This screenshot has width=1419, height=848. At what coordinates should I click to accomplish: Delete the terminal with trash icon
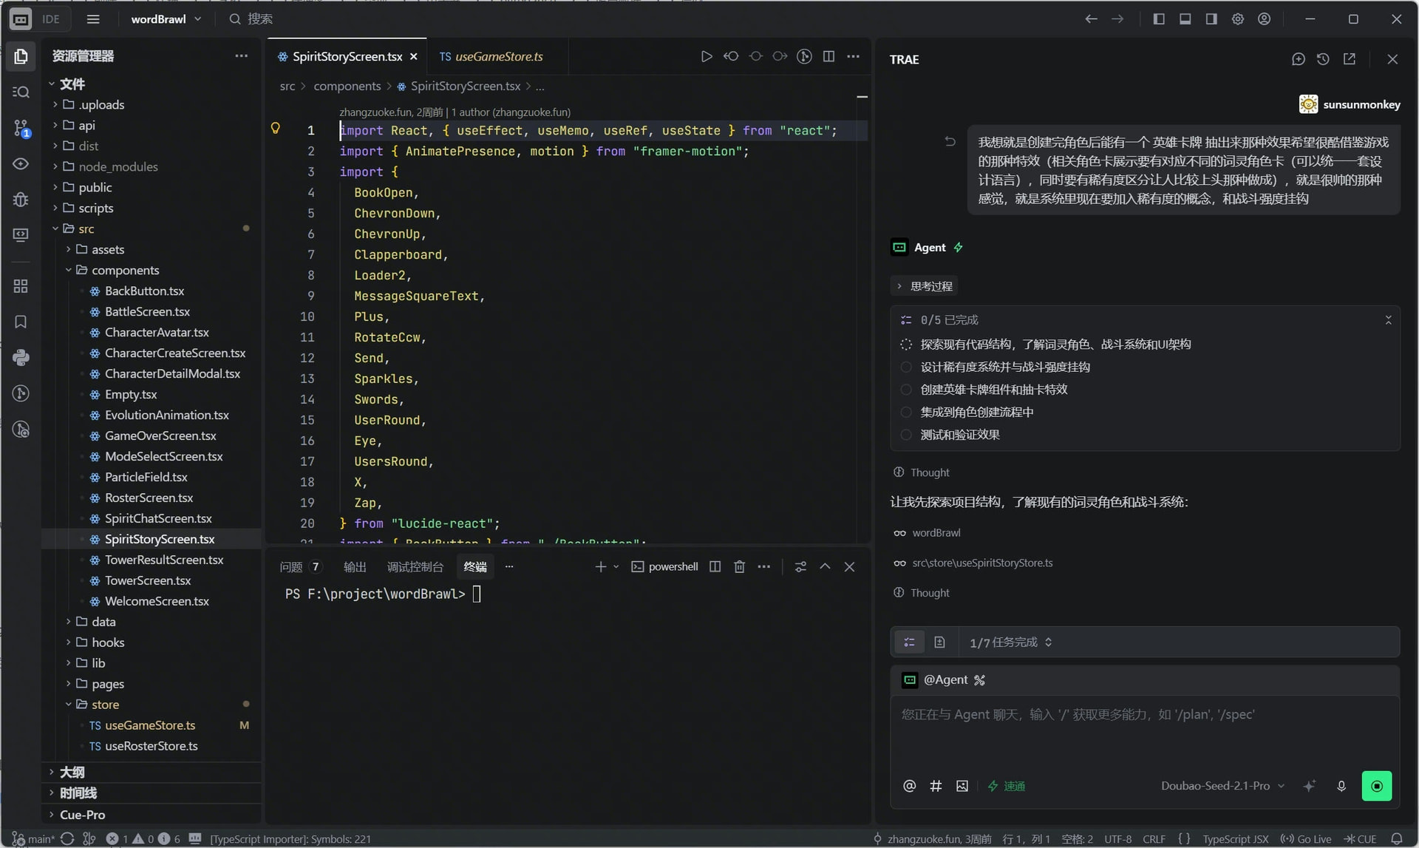pos(739,566)
